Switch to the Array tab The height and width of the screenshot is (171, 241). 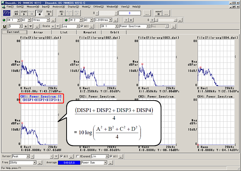pyautogui.click(x=39, y=32)
